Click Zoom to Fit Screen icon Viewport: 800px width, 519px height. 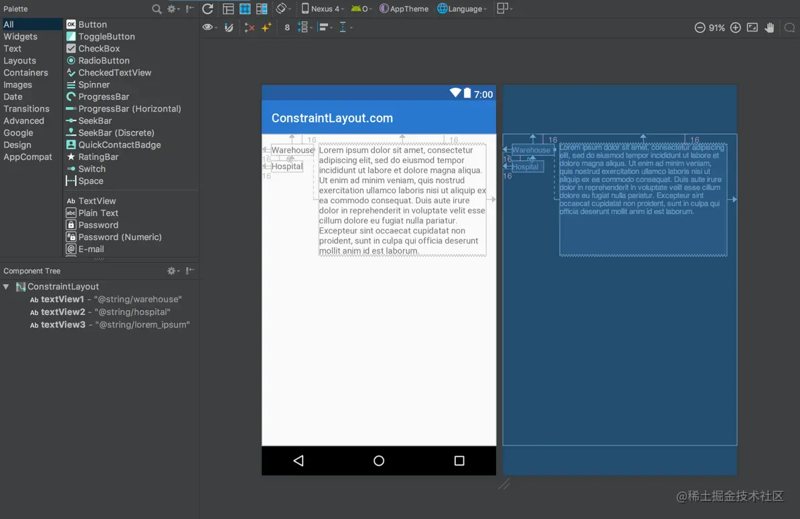point(752,27)
